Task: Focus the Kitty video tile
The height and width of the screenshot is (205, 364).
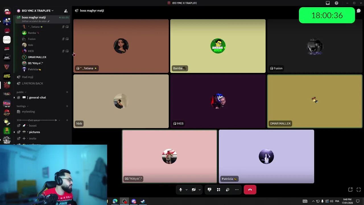Action: tap(169, 157)
